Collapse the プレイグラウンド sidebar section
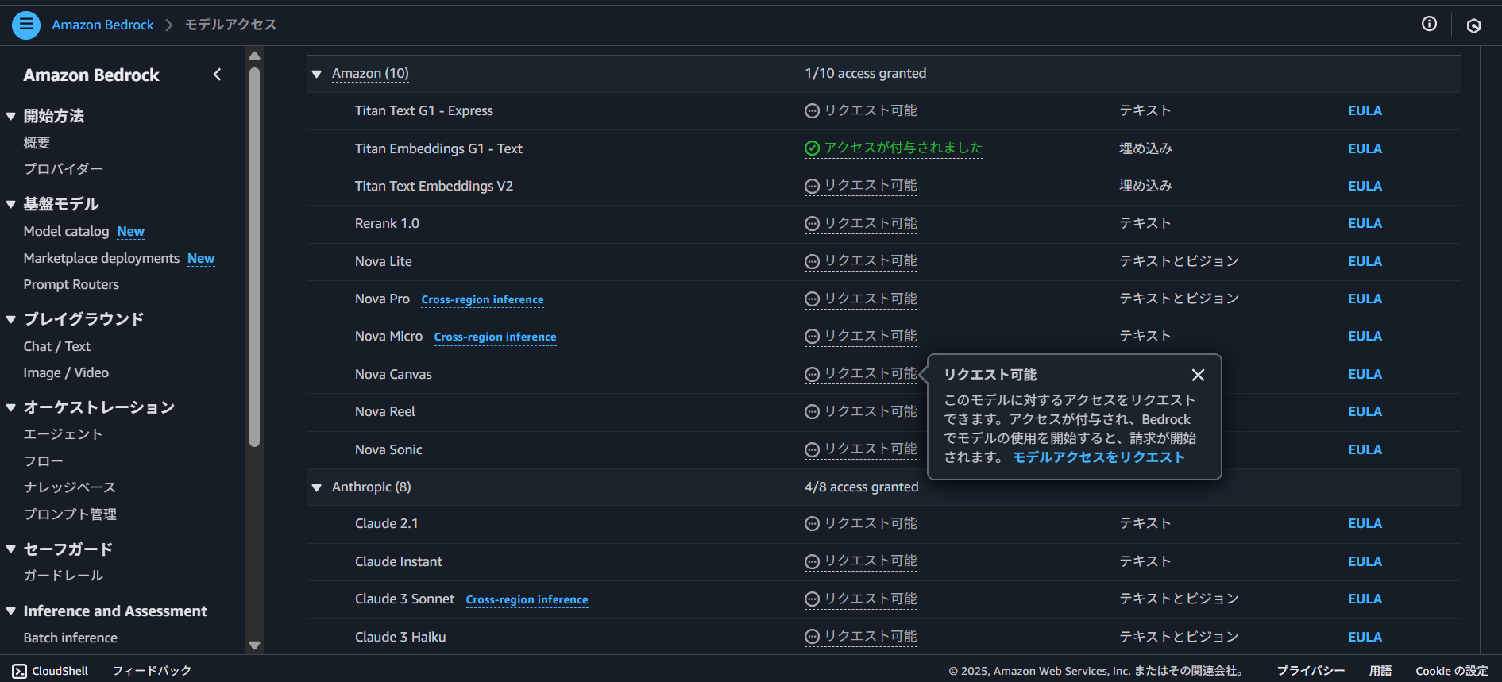This screenshot has width=1502, height=682. click(x=11, y=319)
